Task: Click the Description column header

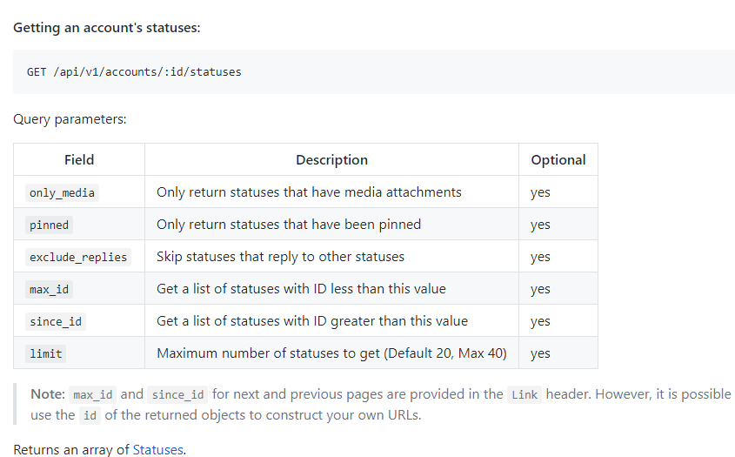Action: 331,160
